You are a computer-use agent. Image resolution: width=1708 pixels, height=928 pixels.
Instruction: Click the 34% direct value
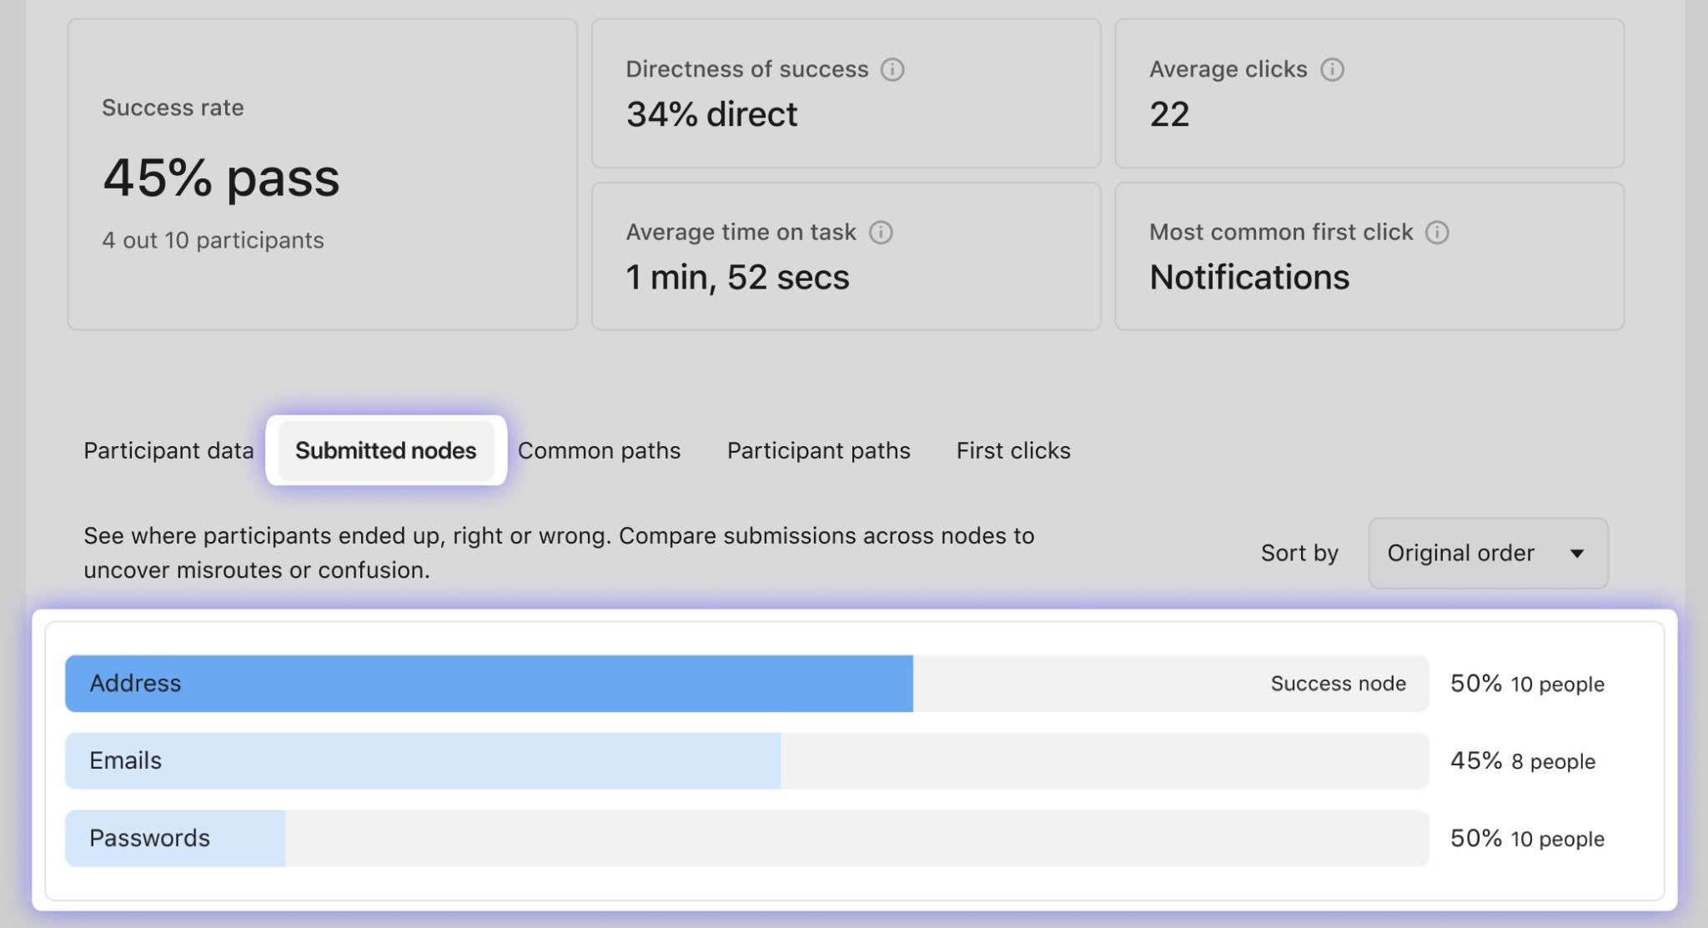711,114
